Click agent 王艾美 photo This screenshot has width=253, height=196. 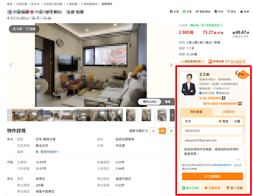(x=188, y=84)
